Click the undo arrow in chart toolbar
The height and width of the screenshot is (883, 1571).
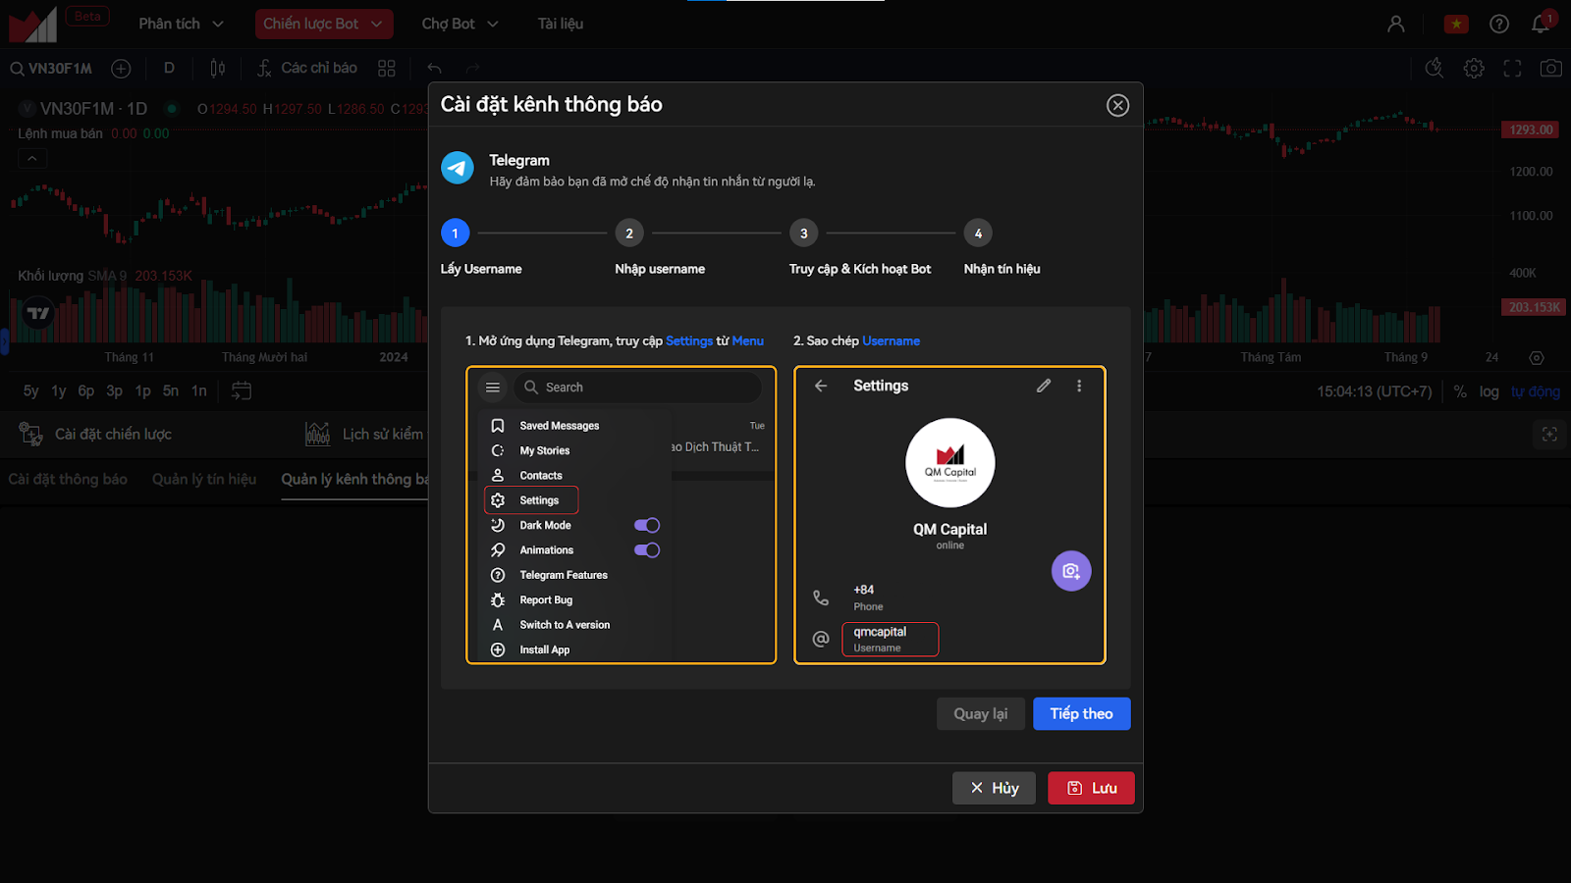click(435, 69)
